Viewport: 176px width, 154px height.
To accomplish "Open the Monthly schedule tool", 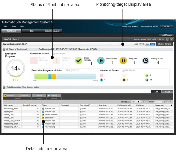I will click(52, 96).
